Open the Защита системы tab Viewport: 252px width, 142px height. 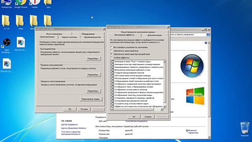click(x=69, y=37)
